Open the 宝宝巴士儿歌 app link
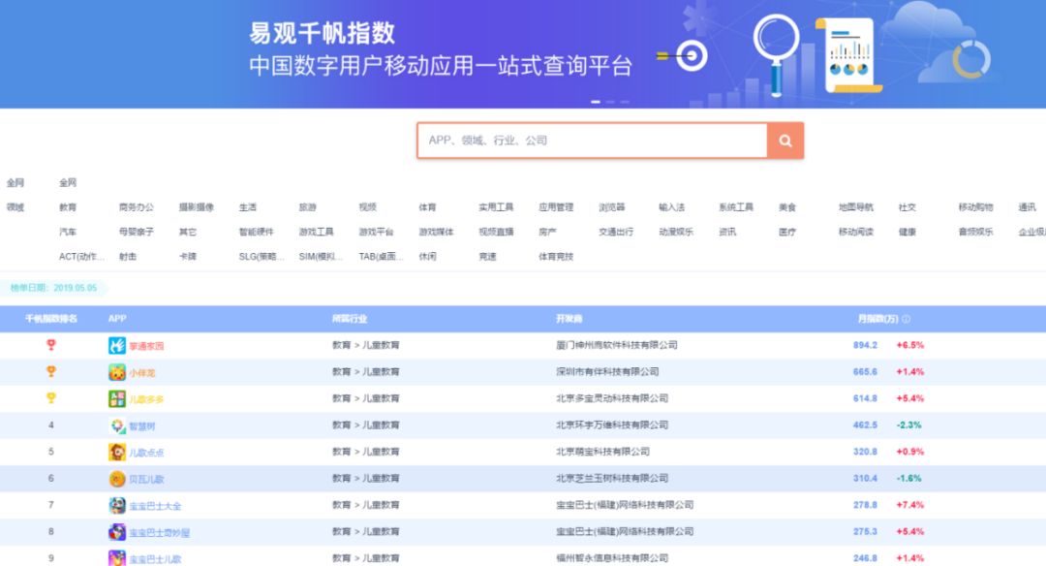1046x566 pixels. [x=155, y=559]
